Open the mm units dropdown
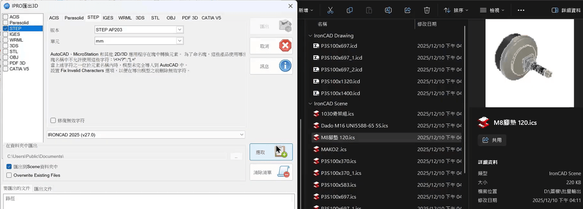Screen dimensions: 583x209 click(x=139, y=41)
